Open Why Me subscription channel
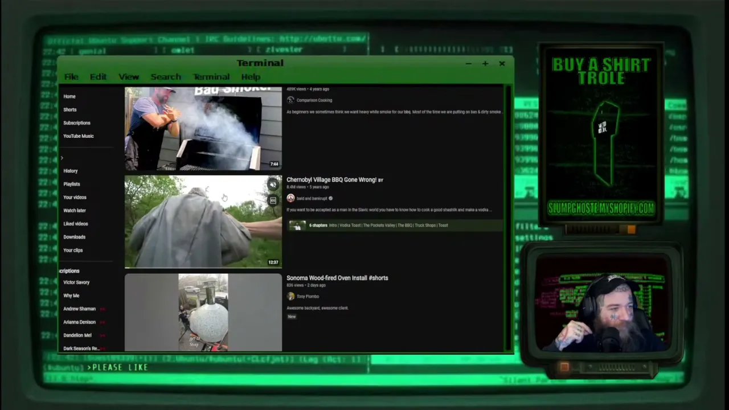 pos(71,296)
